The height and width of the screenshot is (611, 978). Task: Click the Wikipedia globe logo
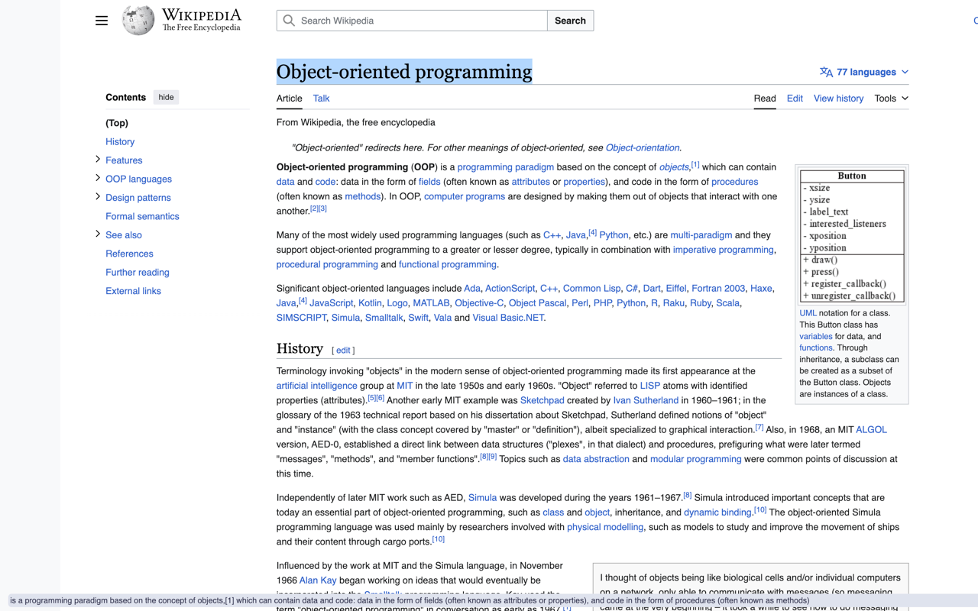point(138,21)
